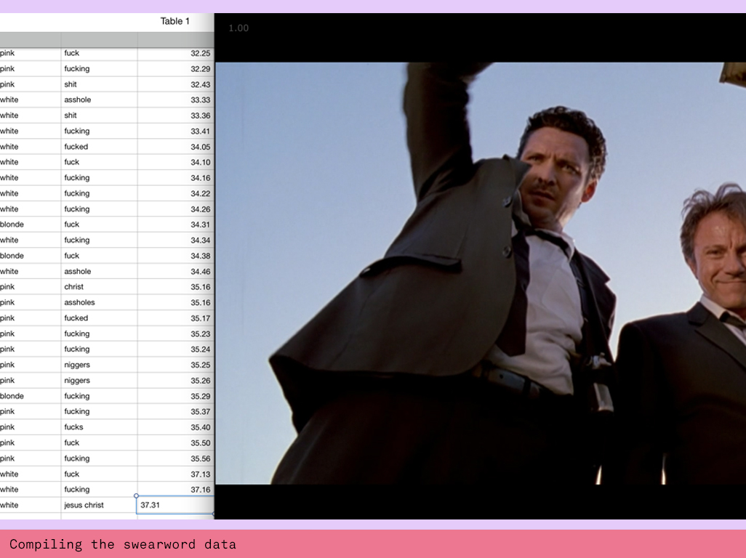Select the 'white' cell in row 37.13

(30, 474)
